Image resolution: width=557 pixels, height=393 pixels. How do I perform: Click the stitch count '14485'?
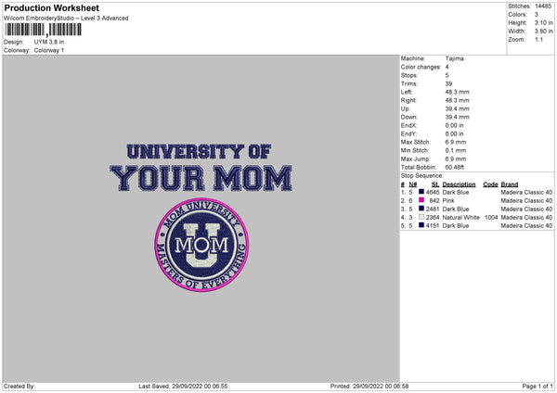click(543, 6)
